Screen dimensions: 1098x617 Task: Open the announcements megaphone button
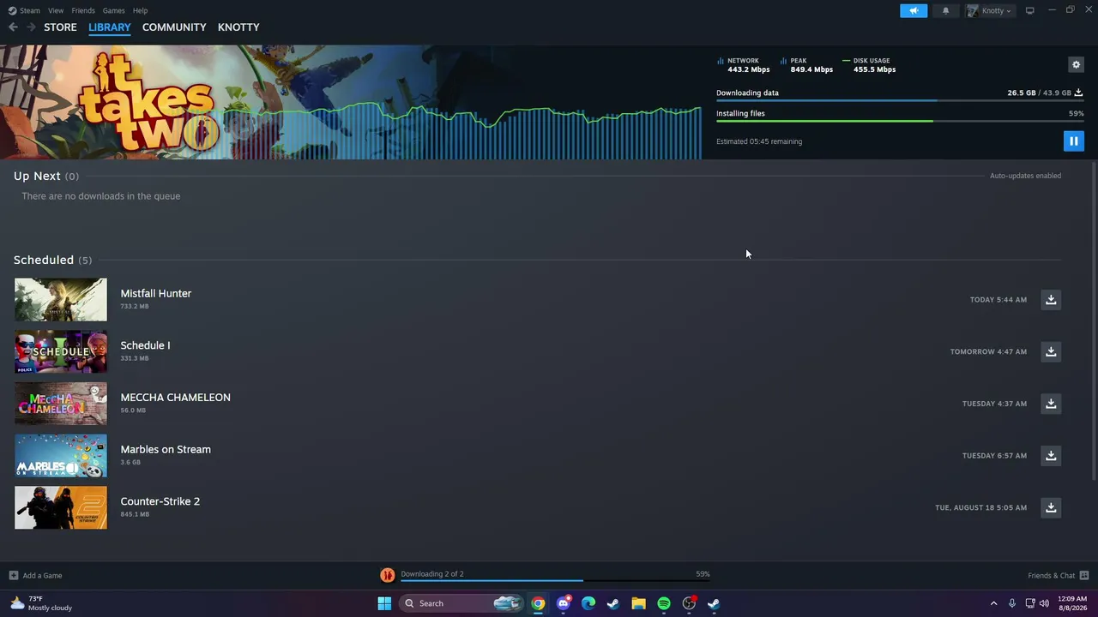(x=914, y=10)
